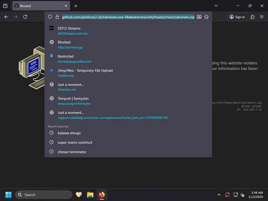Open the tmpfiles.org URL
Viewport: 268px width, 201px height.
pos(66,76)
